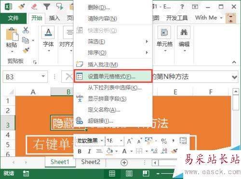Choose 插入批注(M) from the context menu

(113, 64)
